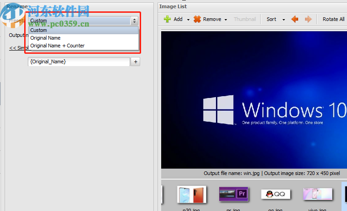Click the plus button beside name field
The height and width of the screenshot is (211, 347).
tap(136, 62)
